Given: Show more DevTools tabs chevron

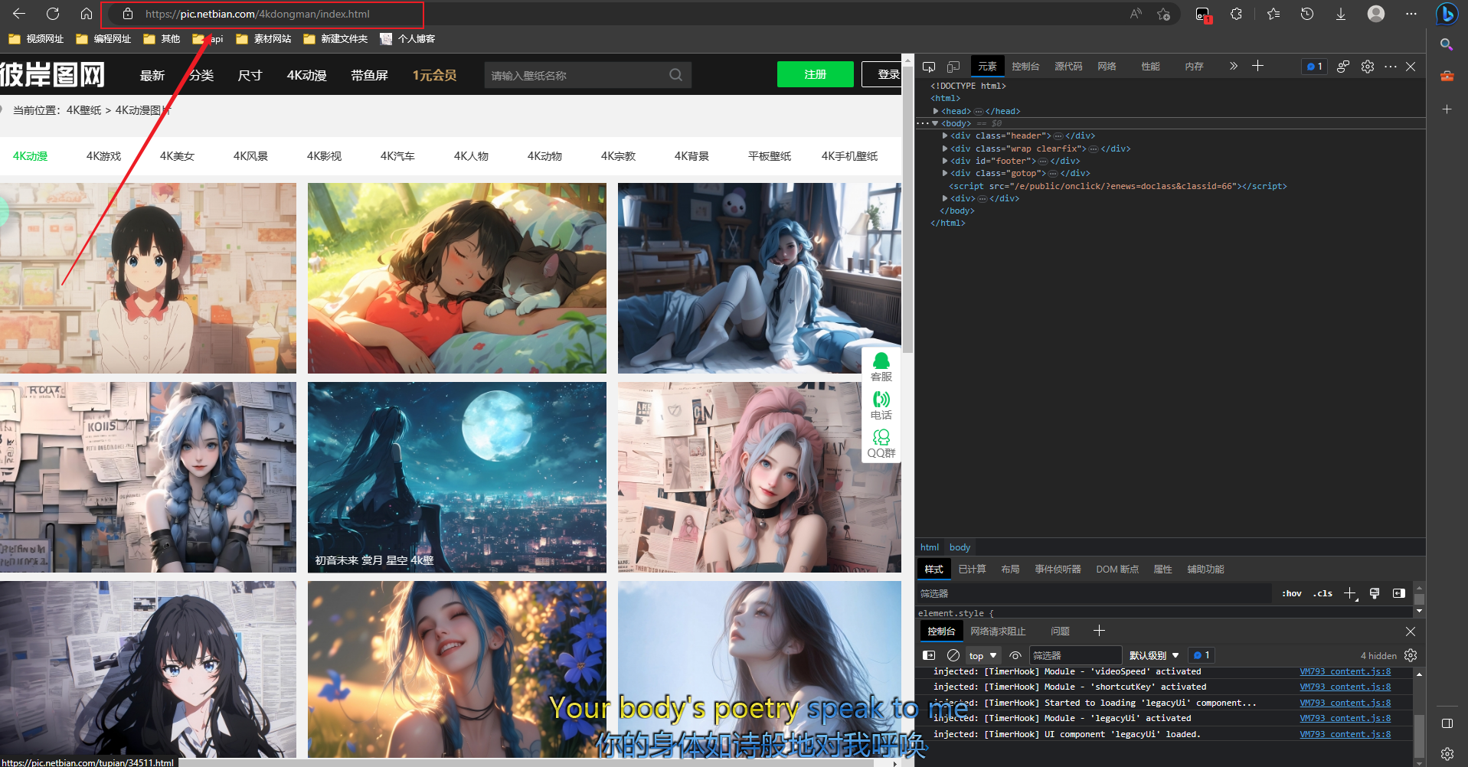Looking at the screenshot, I should coord(1233,67).
